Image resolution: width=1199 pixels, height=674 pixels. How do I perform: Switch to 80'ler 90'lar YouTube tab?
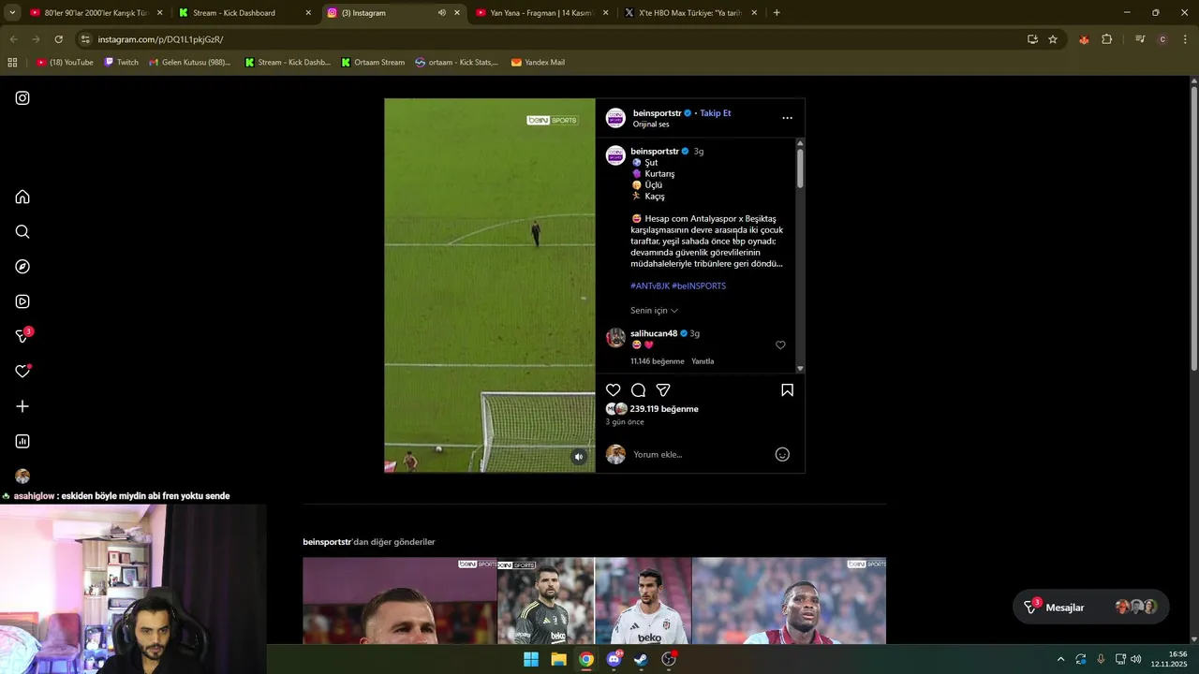click(x=96, y=13)
